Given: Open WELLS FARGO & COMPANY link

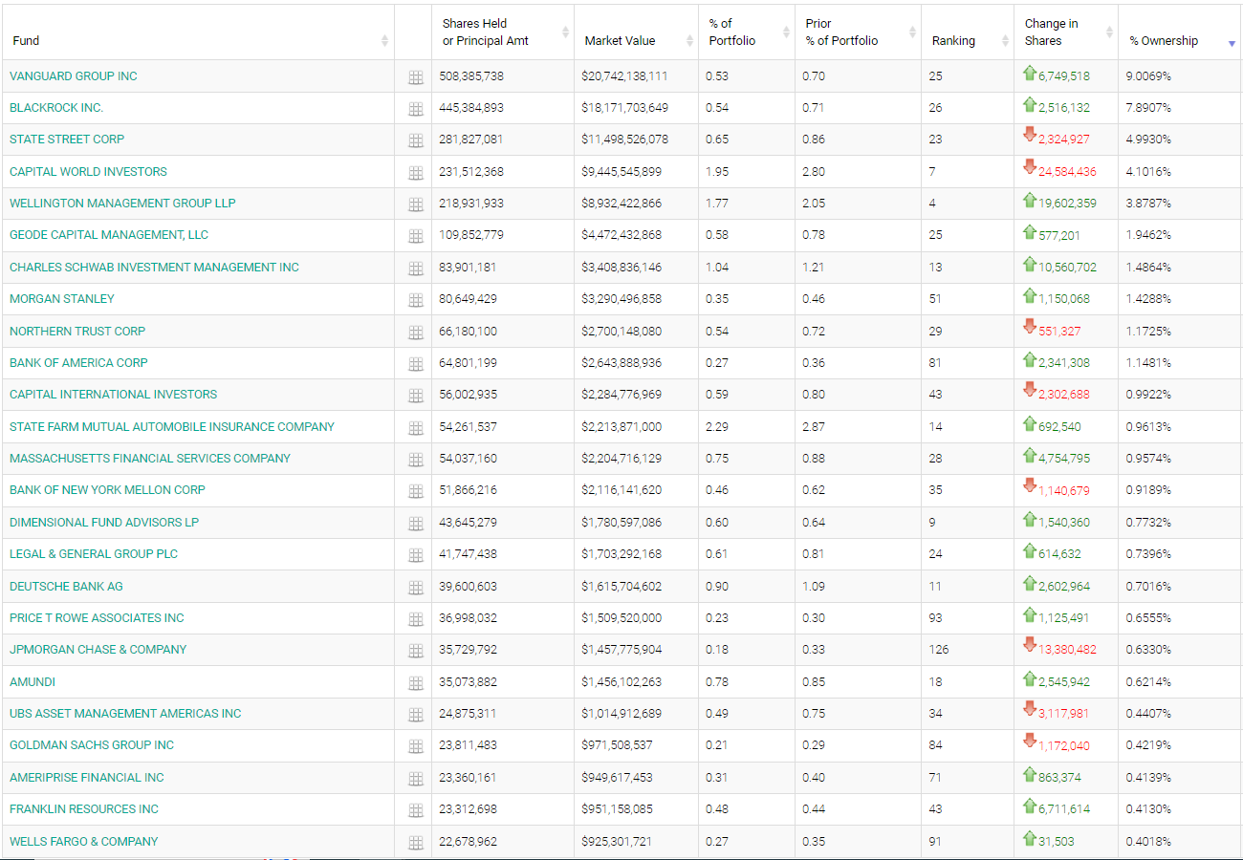Looking at the screenshot, I should tap(84, 842).
